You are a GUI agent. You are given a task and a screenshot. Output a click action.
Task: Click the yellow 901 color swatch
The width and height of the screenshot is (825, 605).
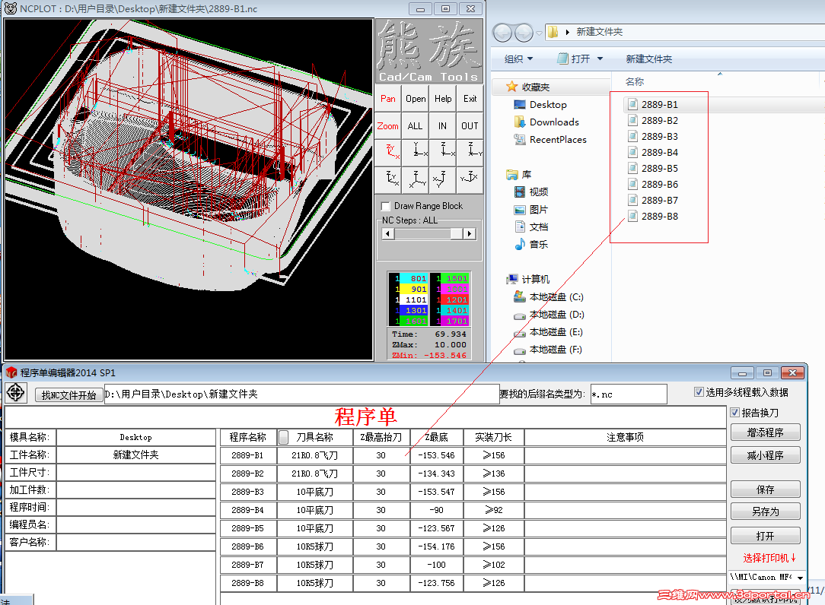[x=413, y=289]
